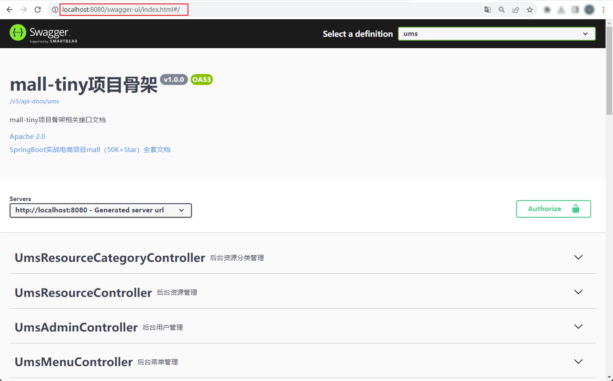Bookmark this page with the star icon

point(530,10)
